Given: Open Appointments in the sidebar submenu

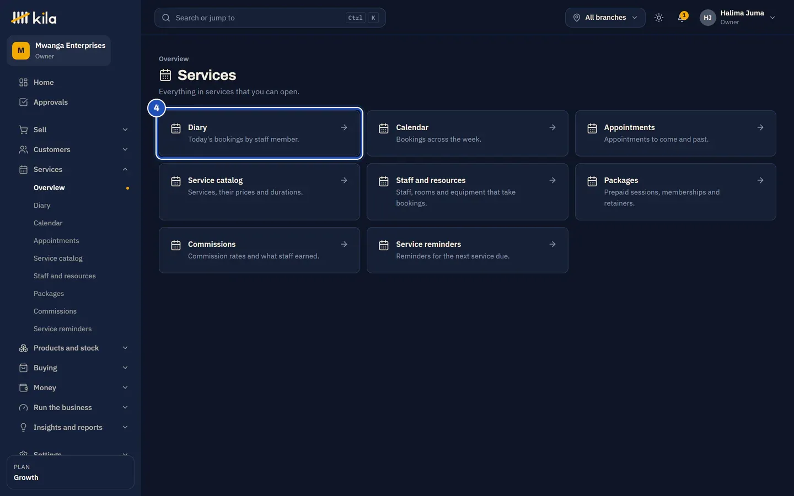Looking at the screenshot, I should coord(56,240).
